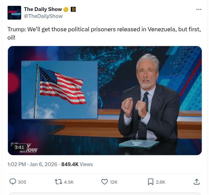
Task: Click the share upload arrow icon
Action: (197, 182)
